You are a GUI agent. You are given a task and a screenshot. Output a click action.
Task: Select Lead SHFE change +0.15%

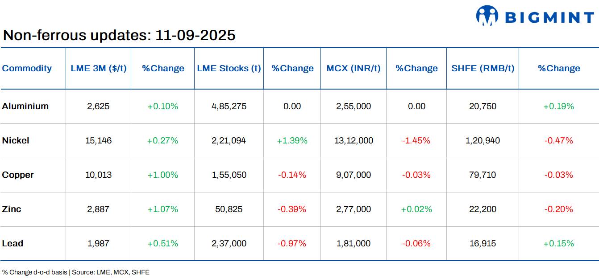pyautogui.click(x=558, y=243)
